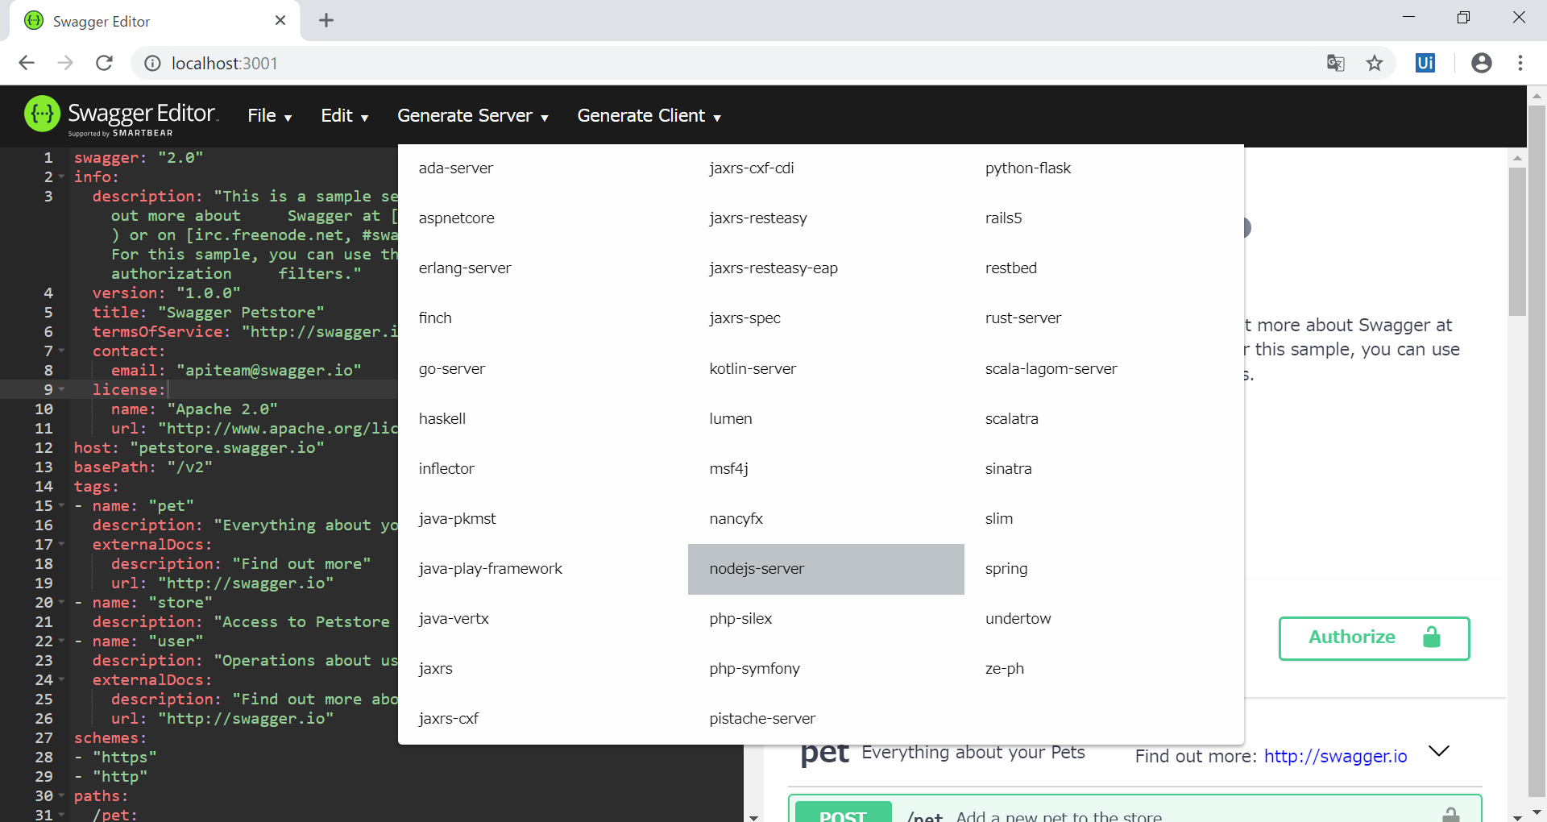This screenshot has width=1547, height=822.
Task: Reload the page using the refresh icon
Action: (x=104, y=63)
